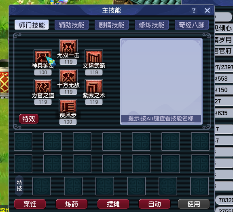233x212 pixels.
Task: Click the grey 使用 button
Action: point(194,204)
